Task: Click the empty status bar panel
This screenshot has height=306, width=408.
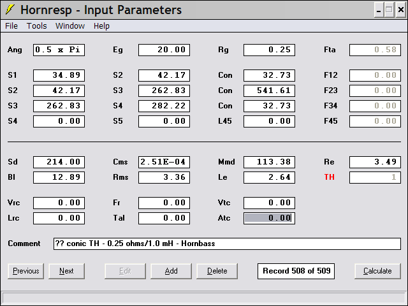Action: 204,298
